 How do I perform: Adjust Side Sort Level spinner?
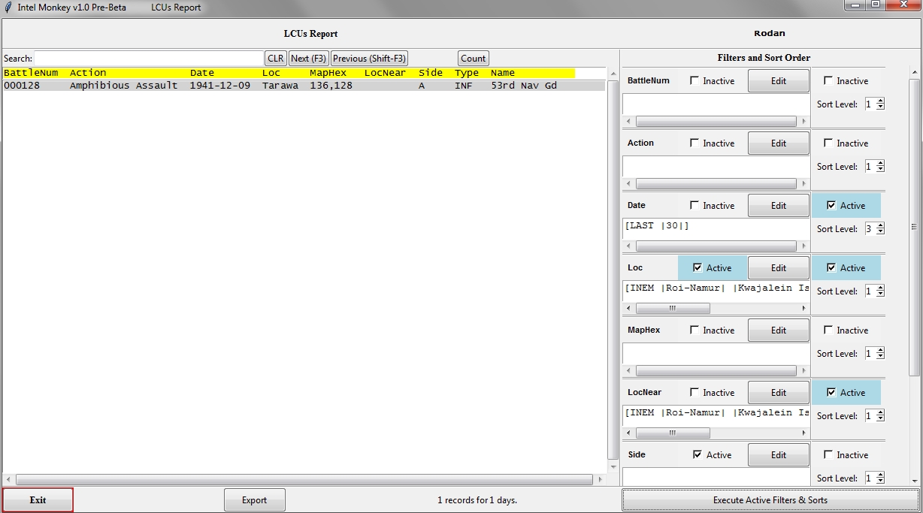[874, 478]
